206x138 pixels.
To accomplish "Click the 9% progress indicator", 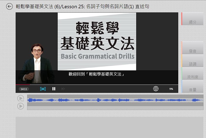I will coord(171,89).
